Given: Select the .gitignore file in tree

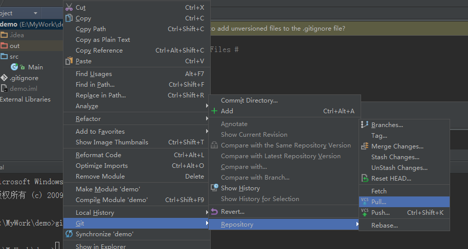Looking at the screenshot, I should tap(24, 78).
